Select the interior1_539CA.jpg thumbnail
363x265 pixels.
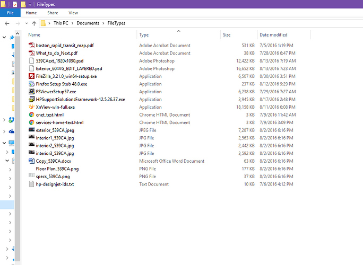(31, 137)
